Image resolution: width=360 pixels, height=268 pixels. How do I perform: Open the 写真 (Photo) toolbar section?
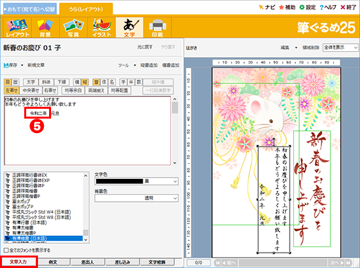click(73, 28)
